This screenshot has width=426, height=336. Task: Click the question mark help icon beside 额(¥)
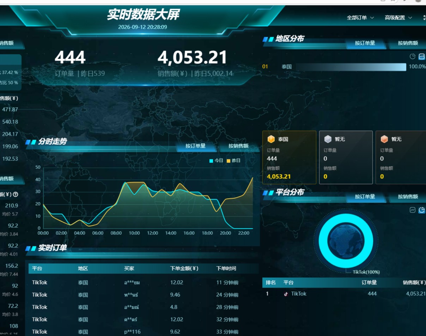(16, 194)
